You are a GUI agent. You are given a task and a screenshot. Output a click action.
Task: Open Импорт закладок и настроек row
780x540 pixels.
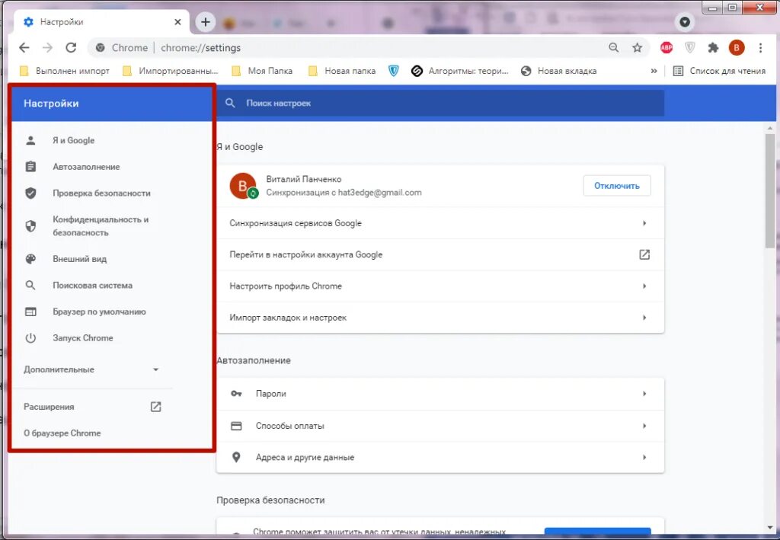pyautogui.click(x=440, y=318)
